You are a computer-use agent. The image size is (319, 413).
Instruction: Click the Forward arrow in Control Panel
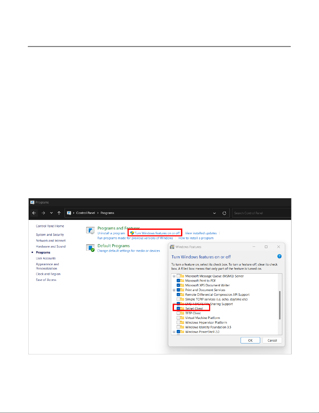43,213
